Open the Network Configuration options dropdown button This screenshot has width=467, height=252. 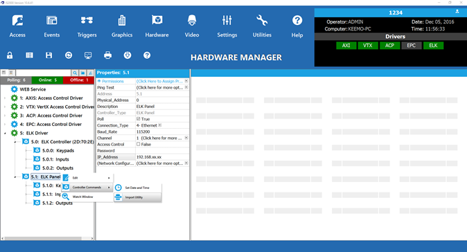point(186,163)
